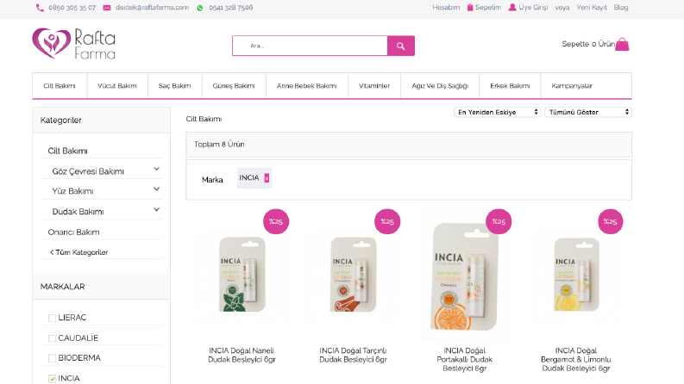684x384 pixels.
Task: Open Cilt Bakımı menu tab
Action: pos(60,86)
